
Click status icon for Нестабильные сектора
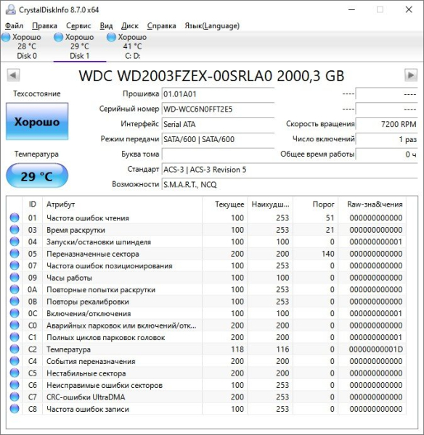pyautogui.click(x=15, y=373)
